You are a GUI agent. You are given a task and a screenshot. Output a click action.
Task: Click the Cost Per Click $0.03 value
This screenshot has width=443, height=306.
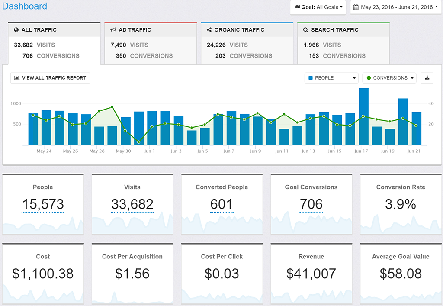pyautogui.click(x=222, y=274)
